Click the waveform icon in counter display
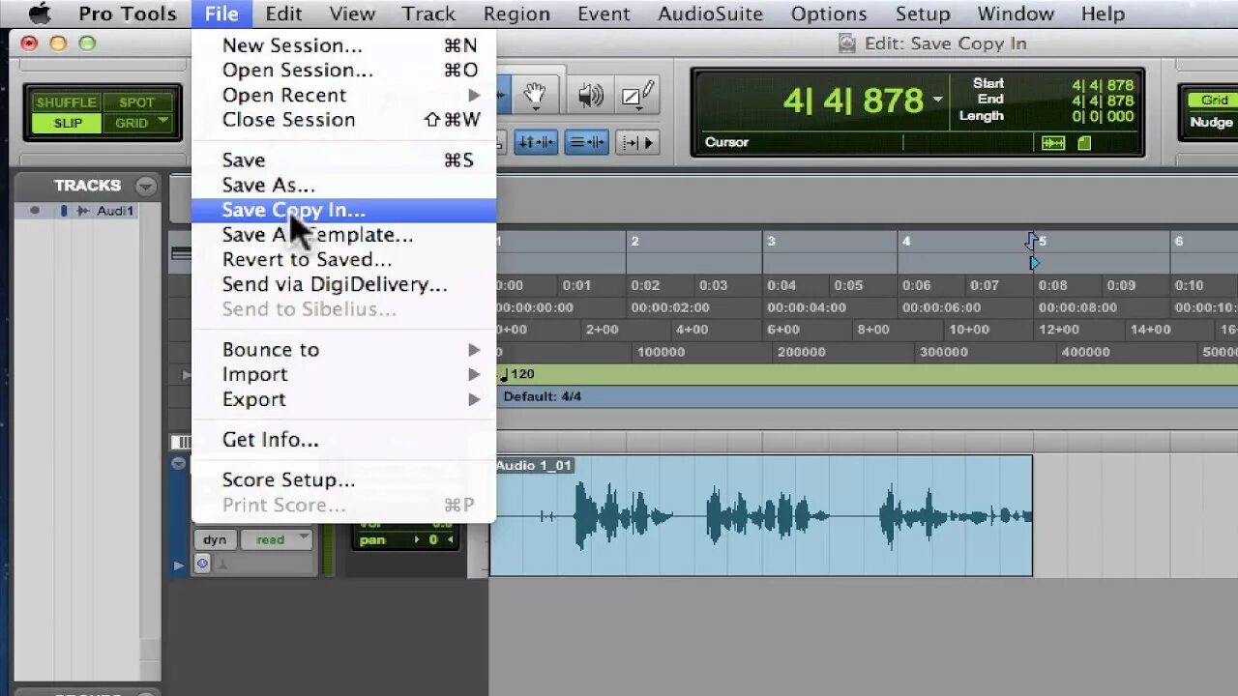1238x696 pixels. tap(1053, 143)
